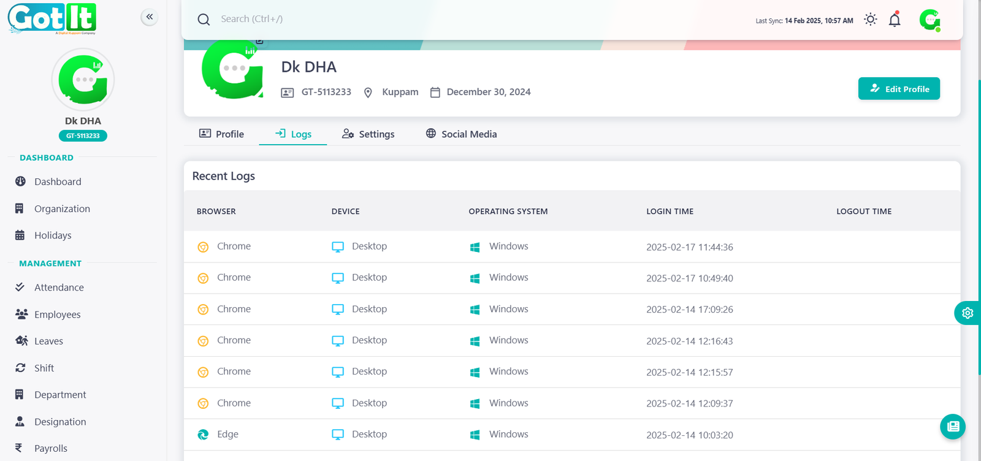Image resolution: width=981 pixels, height=461 pixels.
Task: Switch to the Profile tab
Action: click(x=221, y=134)
